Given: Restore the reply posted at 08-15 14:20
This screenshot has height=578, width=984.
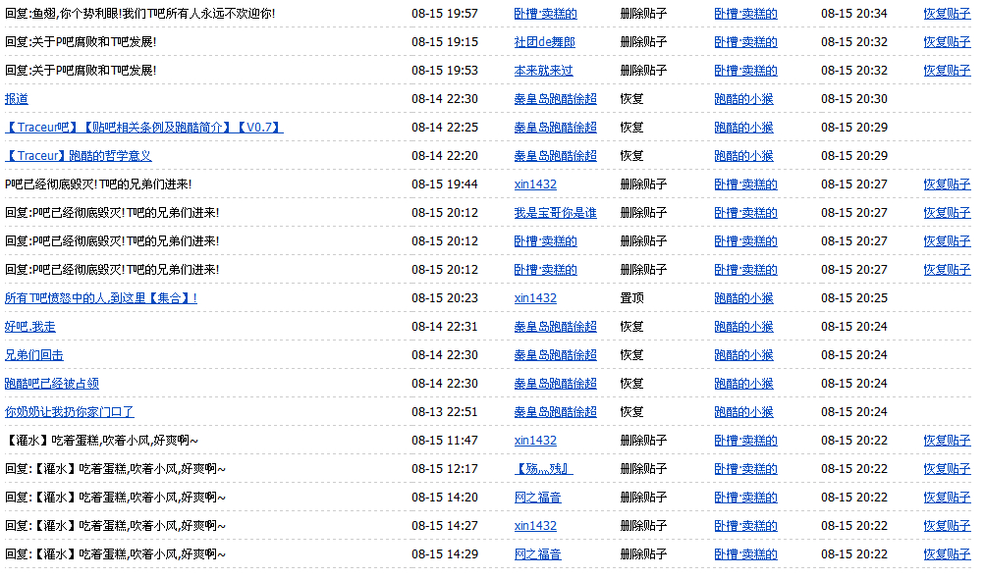Looking at the screenshot, I should [x=947, y=498].
